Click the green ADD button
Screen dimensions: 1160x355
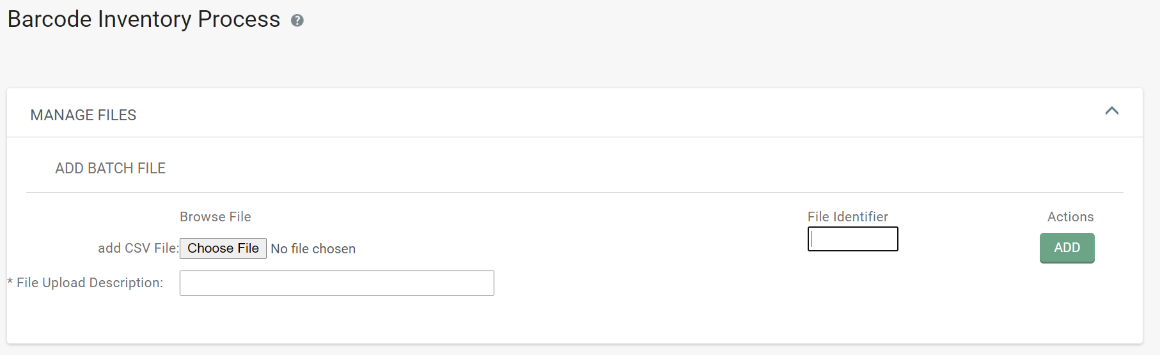pyautogui.click(x=1067, y=248)
